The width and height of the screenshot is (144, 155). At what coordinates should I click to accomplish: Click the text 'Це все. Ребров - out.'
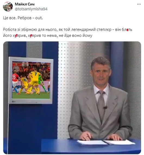tap(23, 18)
